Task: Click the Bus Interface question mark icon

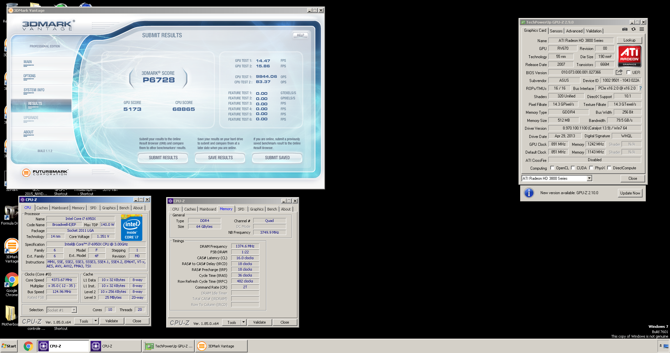Action: point(641,88)
